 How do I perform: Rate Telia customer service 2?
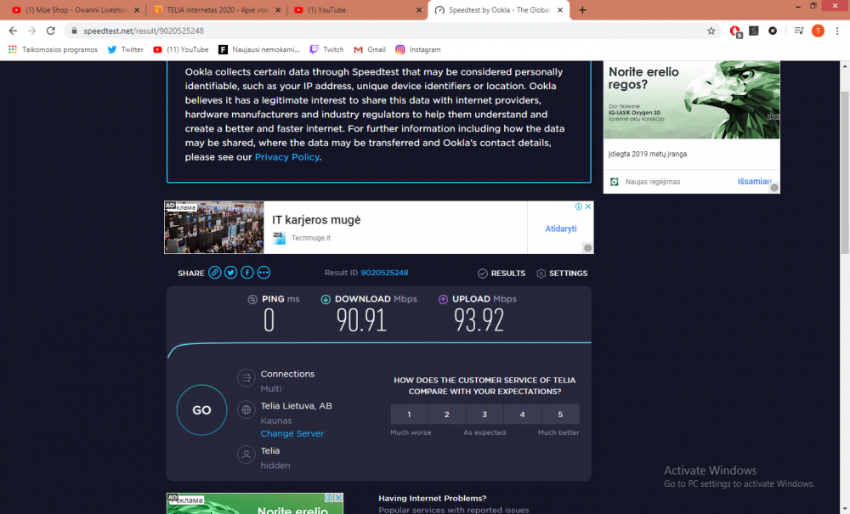click(x=447, y=415)
